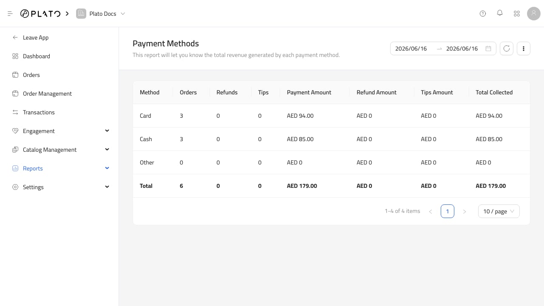The height and width of the screenshot is (306, 544).
Task: Open the notifications bell
Action: (500, 14)
